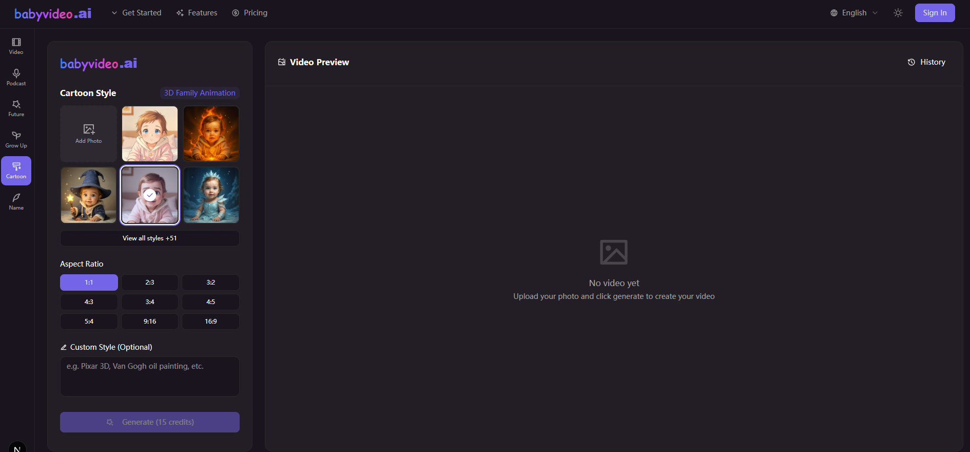Choose the 1:1 aspect ratio
Viewport: 970px width, 452px height.
pos(89,282)
